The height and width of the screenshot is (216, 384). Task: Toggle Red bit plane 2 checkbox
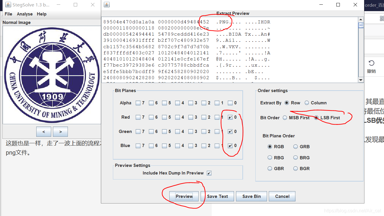pyautogui.click(x=204, y=117)
